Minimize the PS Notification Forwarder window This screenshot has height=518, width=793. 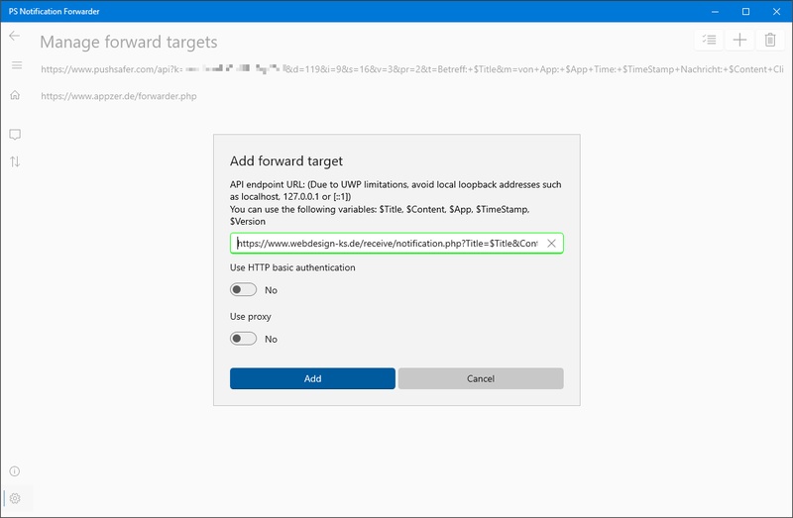[x=715, y=11]
